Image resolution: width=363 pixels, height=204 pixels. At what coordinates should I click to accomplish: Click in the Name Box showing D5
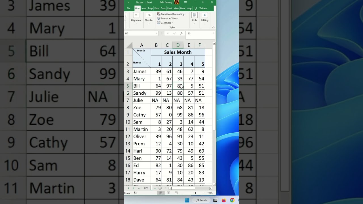[140, 33]
